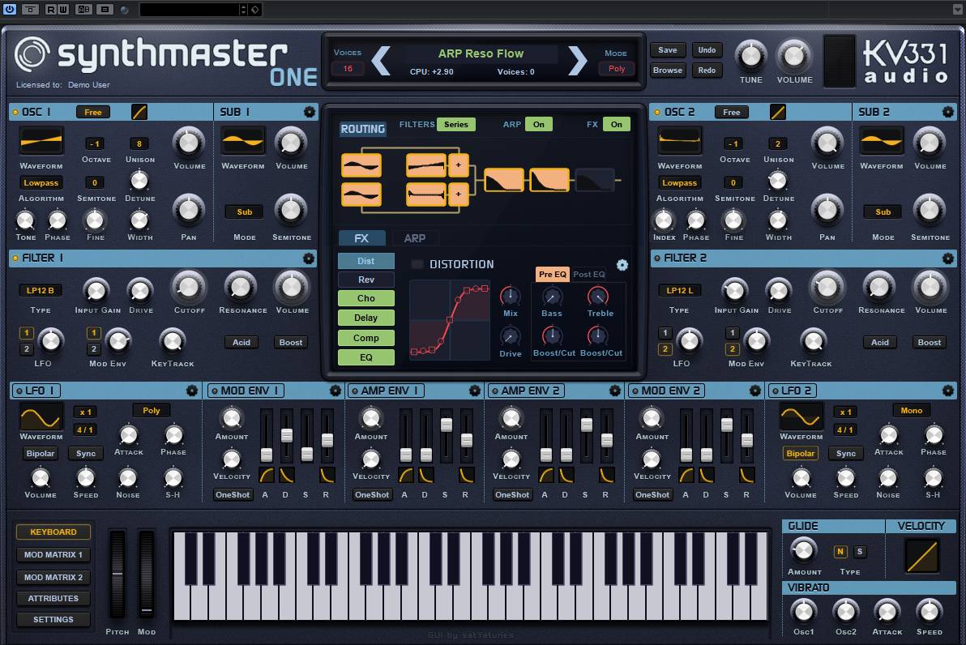The width and height of the screenshot is (966, 645).
Task: Click the previous preset left arrow
Action: click(x=381, y=61)
